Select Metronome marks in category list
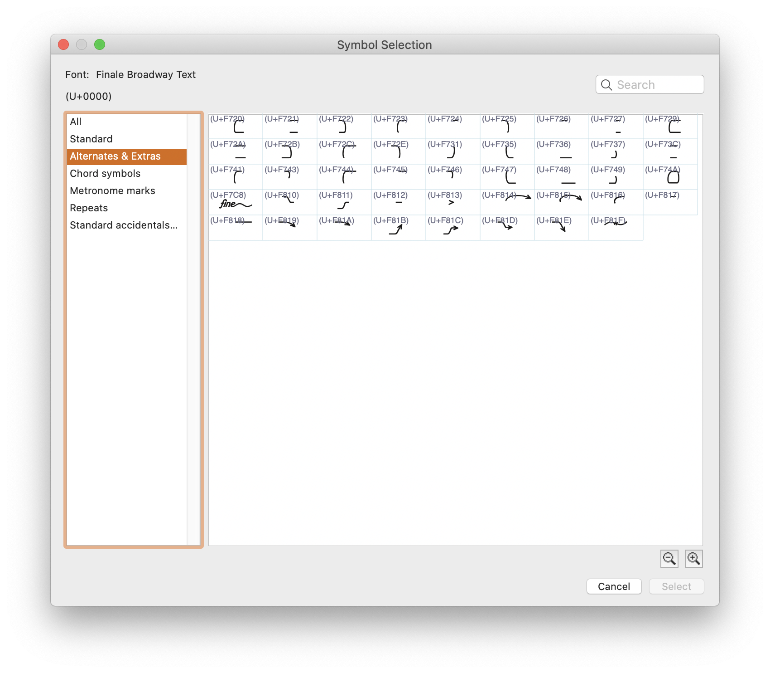Image resolution: width=770 pixels, height=673 pixels. click(x=112, y=190)
